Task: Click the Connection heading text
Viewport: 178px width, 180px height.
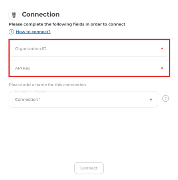Action: [x=41, y=14]
